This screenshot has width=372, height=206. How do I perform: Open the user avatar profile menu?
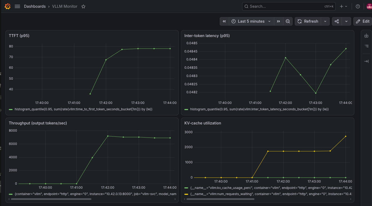[x=369, y=6]
